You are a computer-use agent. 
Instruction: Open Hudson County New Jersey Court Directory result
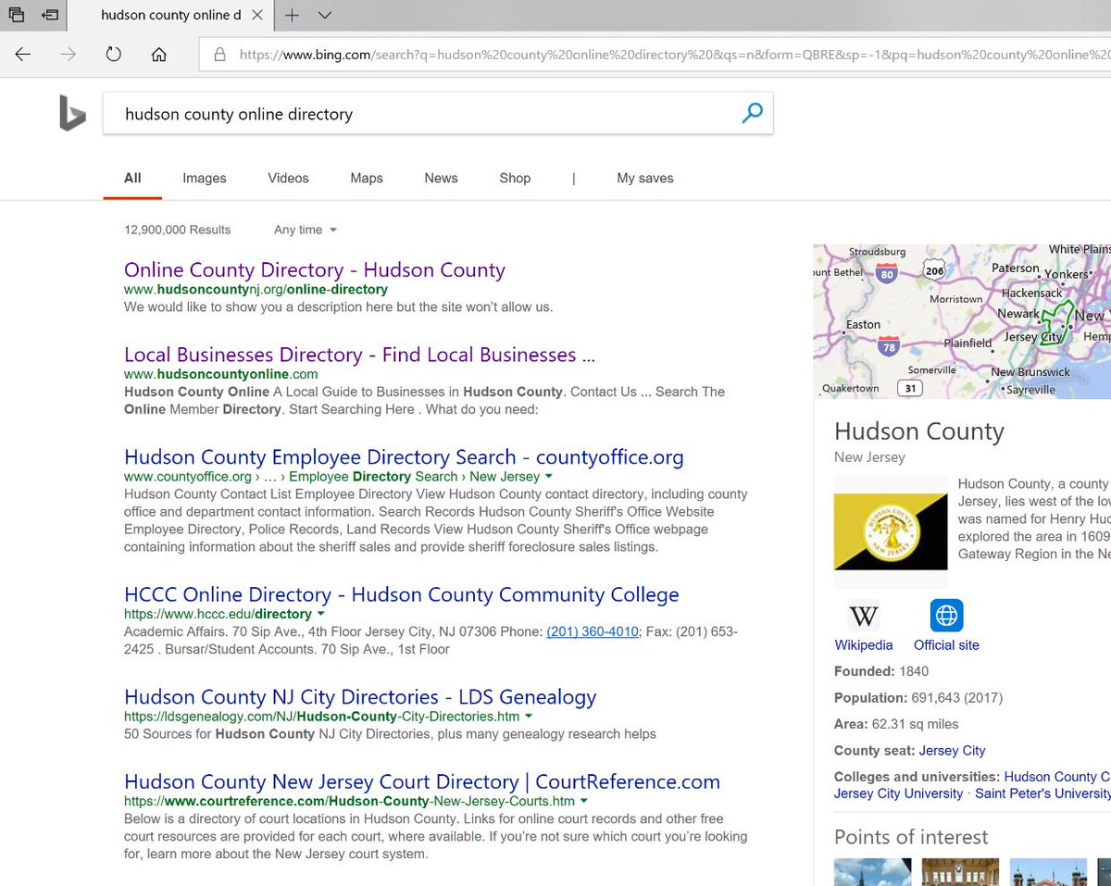[422, 781]
